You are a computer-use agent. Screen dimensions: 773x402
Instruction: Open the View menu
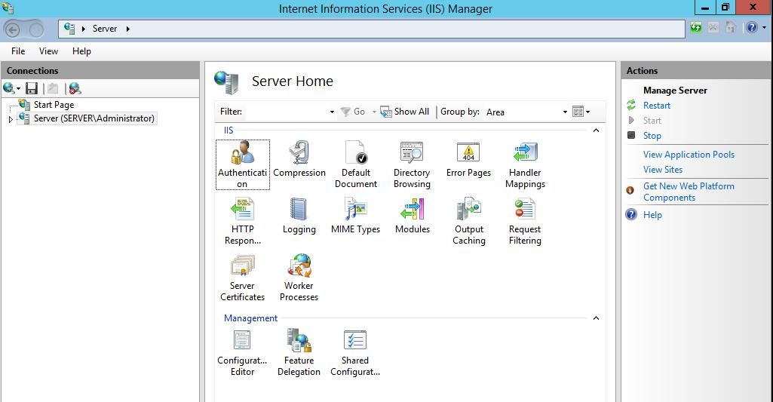48,51
